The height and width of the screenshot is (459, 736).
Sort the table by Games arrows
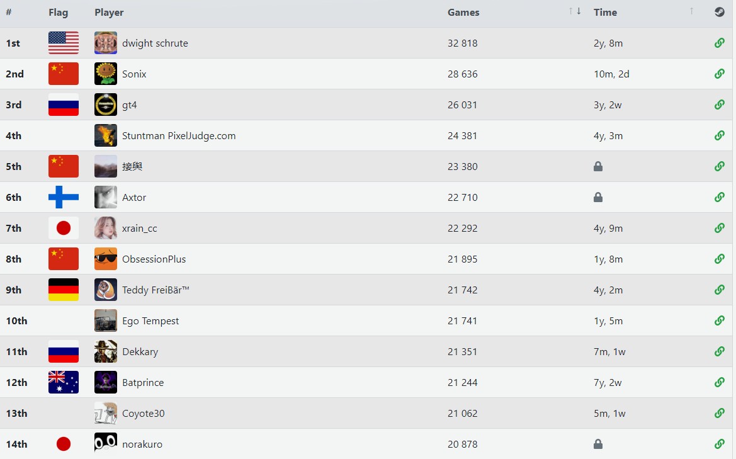[575, 11]
